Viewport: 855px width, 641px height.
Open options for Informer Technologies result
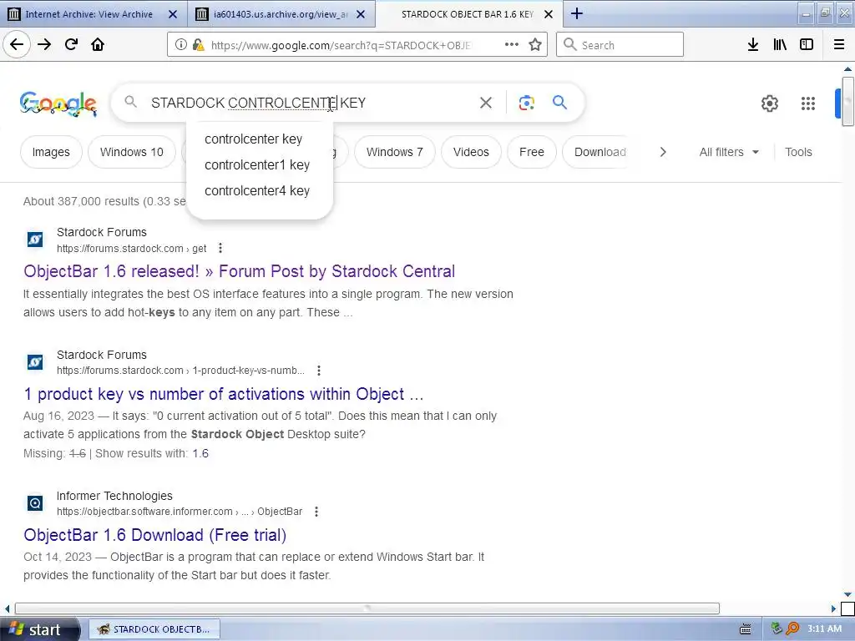[x=316, y=512]
